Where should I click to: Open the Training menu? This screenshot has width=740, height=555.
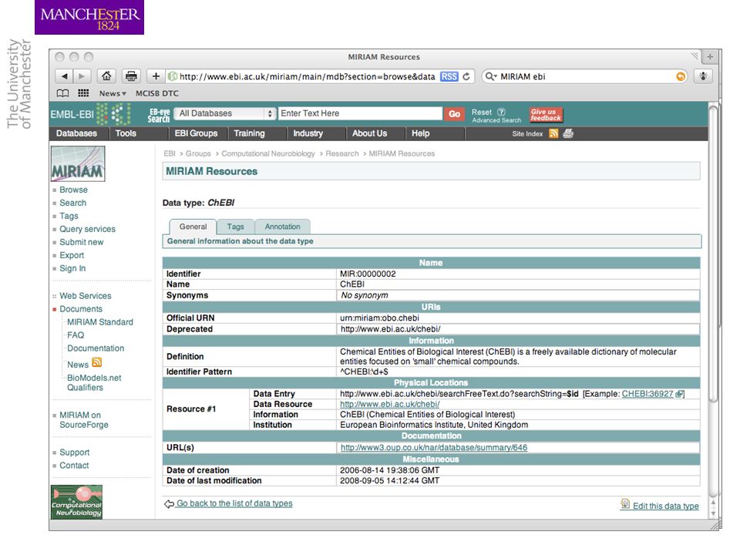tap(249, 133)
